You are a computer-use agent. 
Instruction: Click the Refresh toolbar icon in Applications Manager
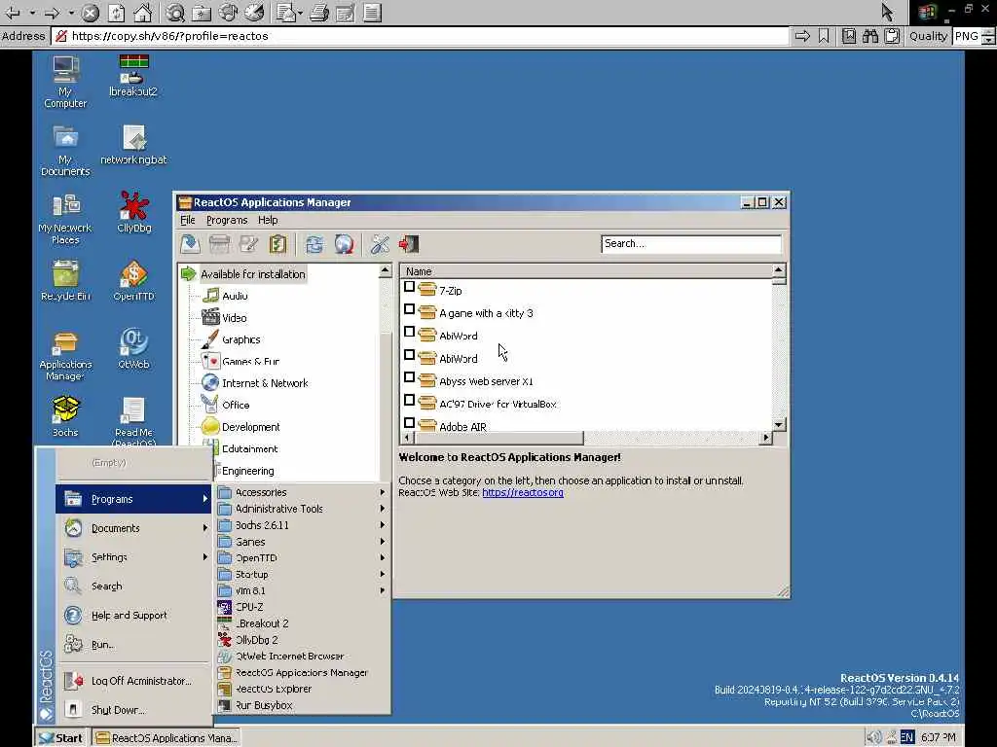[314, 244]
